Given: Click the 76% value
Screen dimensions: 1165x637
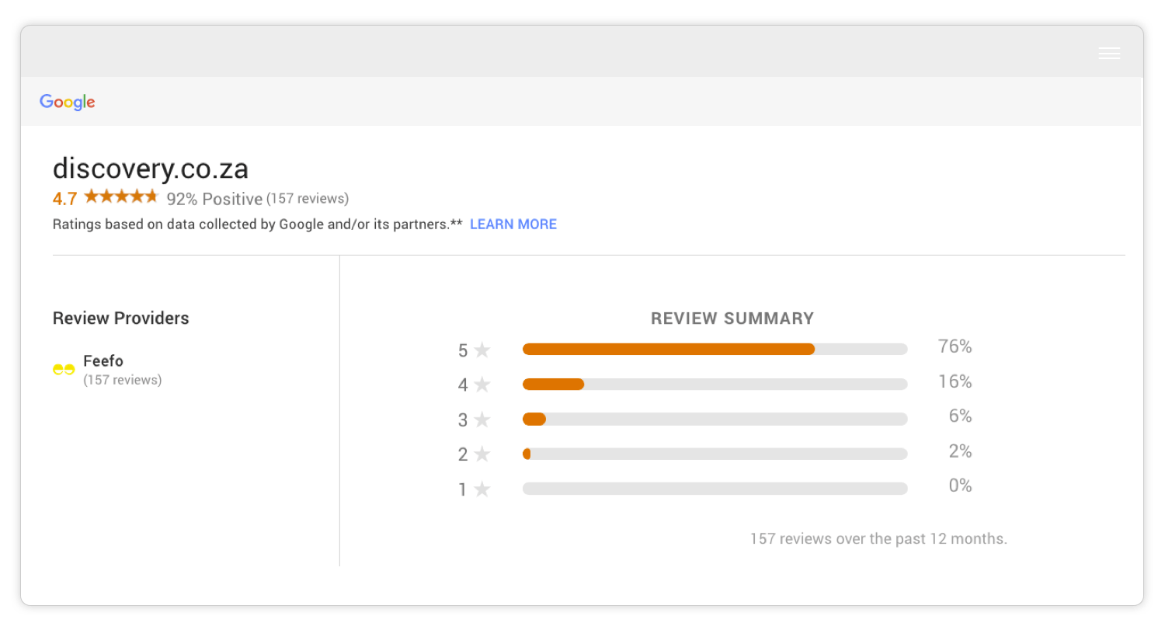Looking at the screenshot, I should pyautogui.click(x=955, y=346).
